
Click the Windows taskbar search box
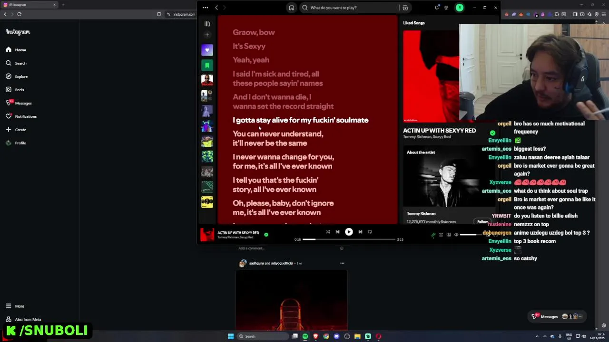[264, 336]
